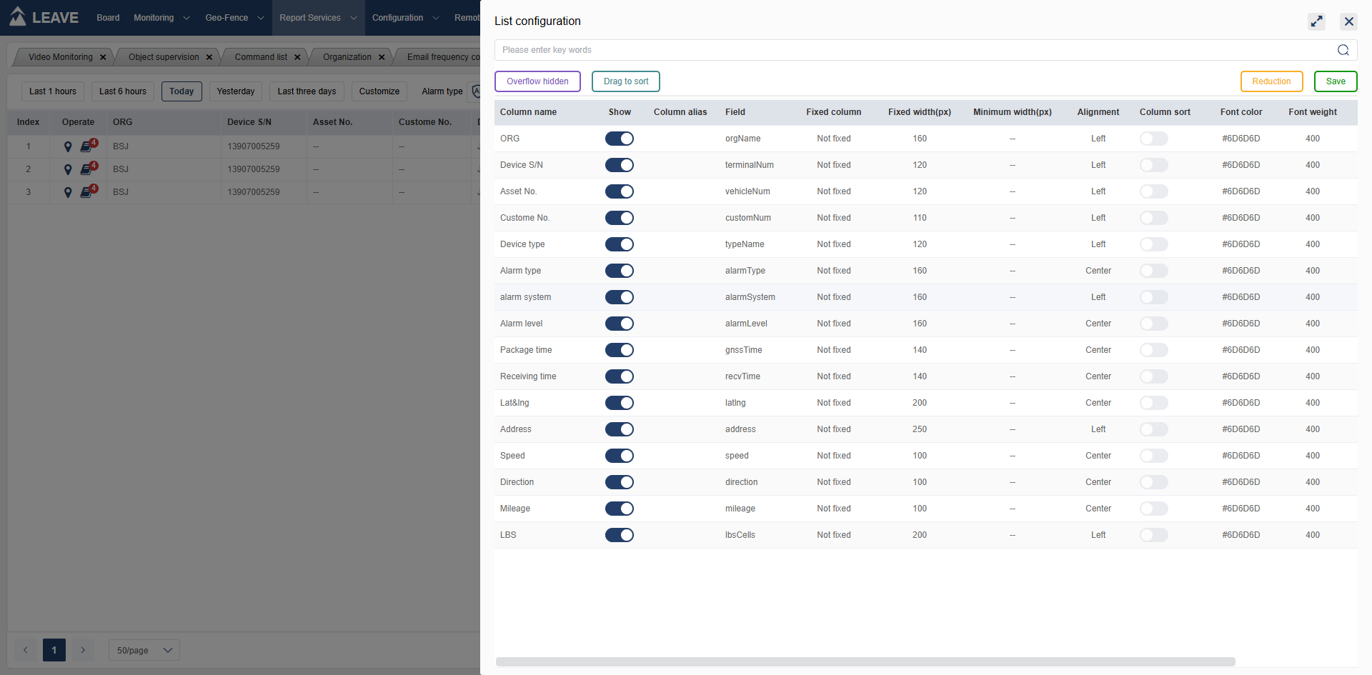This screenshot has width=1372, height=675.
Task: Switch to the Object supervision tab
Action: coord(164,57)
